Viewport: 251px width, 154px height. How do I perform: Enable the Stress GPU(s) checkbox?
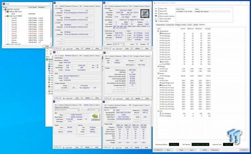pos(159,21)
